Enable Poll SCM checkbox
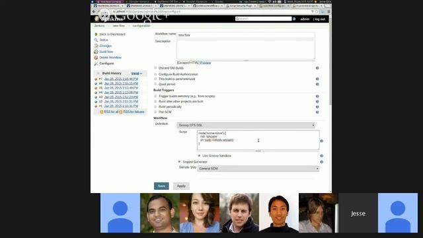The image size is (423, 238). 155,112
